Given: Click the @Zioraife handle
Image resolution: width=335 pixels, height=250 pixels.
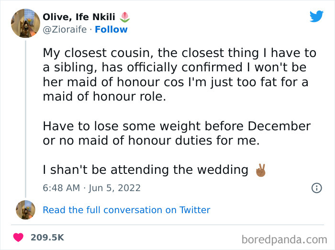Looking at the screenshot, I should point(65,29).
